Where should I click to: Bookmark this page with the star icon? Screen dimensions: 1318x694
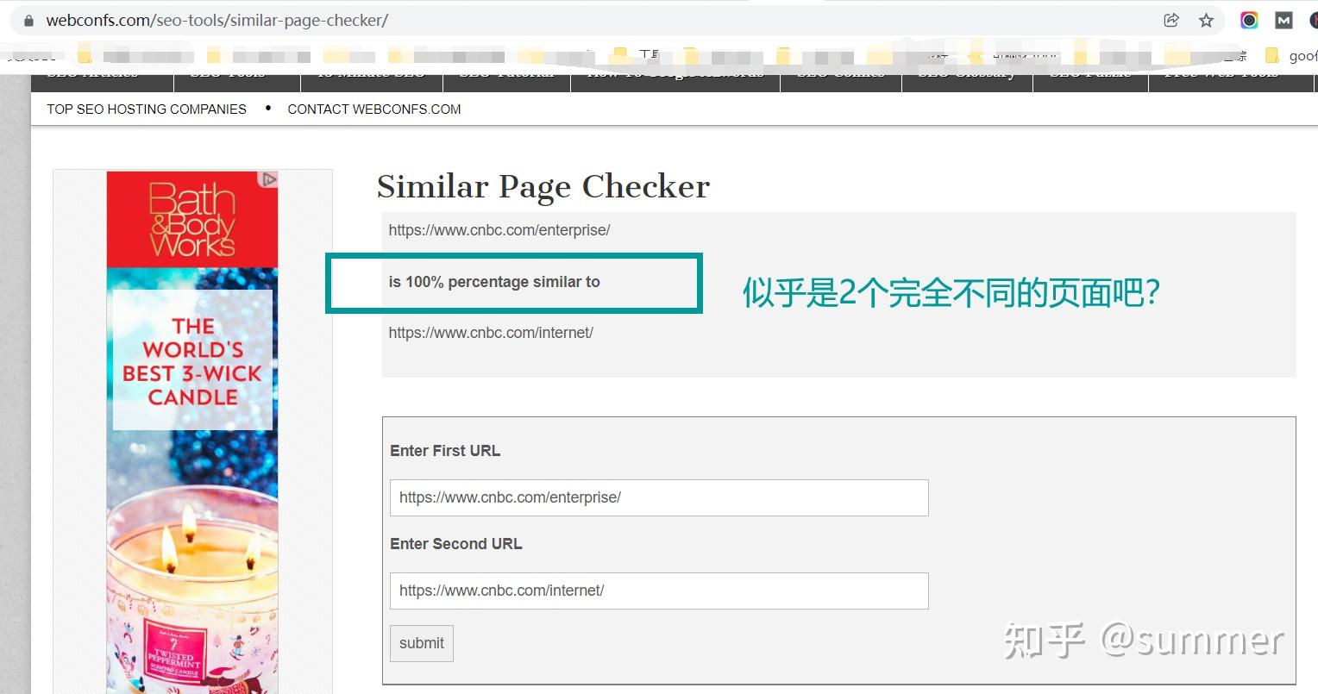pos(1206,21)
